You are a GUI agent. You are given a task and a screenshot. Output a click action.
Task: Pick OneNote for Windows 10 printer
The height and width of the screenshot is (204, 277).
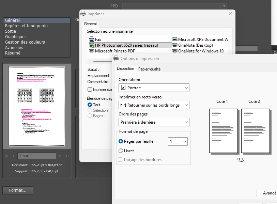198,51
